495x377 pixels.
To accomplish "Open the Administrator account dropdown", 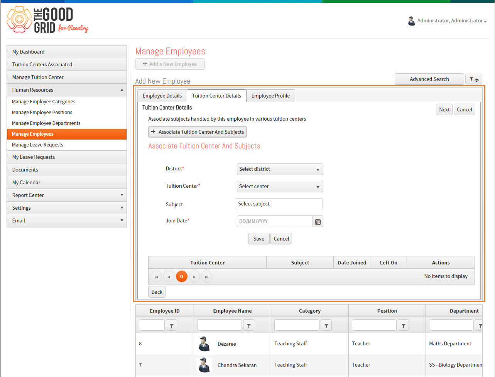I will (x=447, y=21).
